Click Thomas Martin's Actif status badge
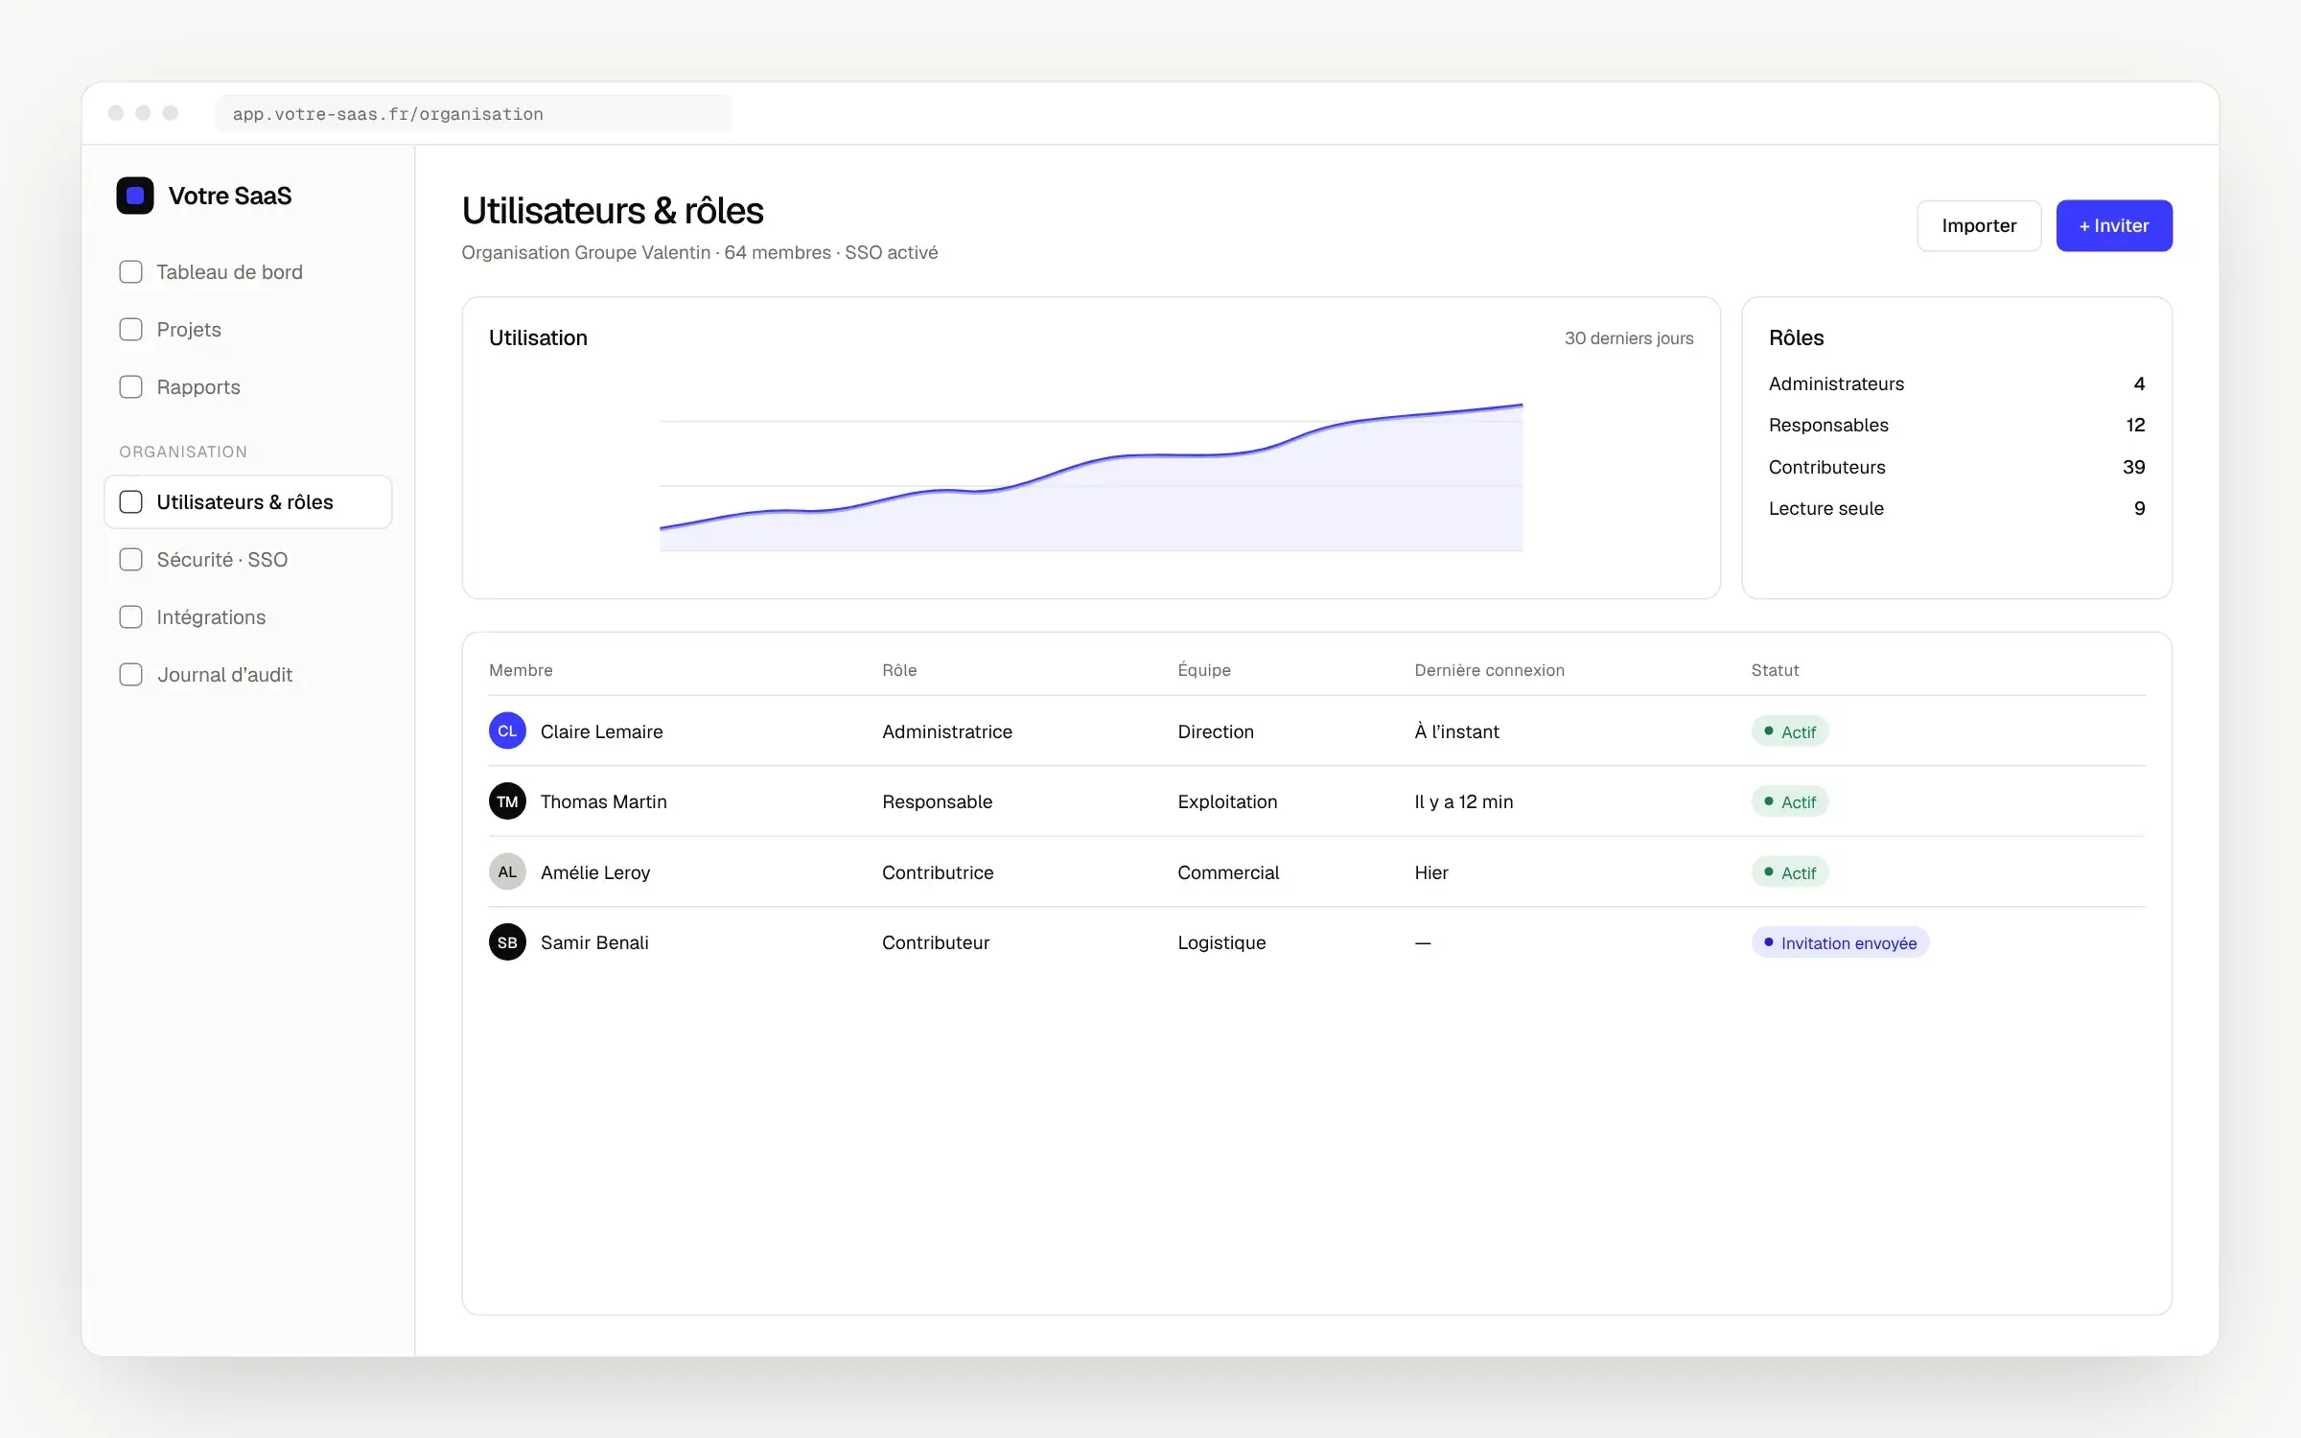The height and width of the screenshot is (1438, 2301). click(x=1790, y=801)
